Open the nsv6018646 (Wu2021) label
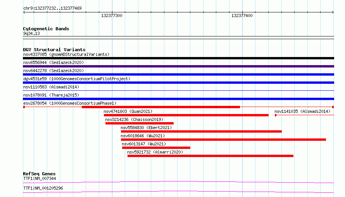Image resolution: width=345 pixels, height=197 pixels. click(143, 136)
